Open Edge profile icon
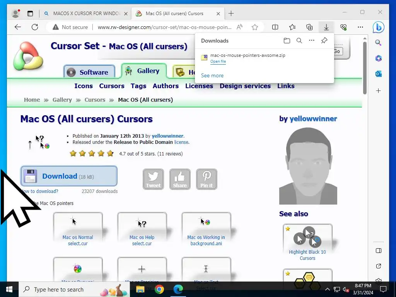 pos(15,14)
